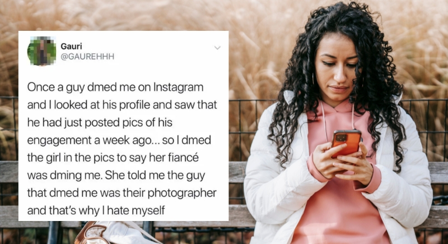Screen dimensions: 448x244
Task: Click the orange smartphone in woman's hands
Action: point(346,144)
